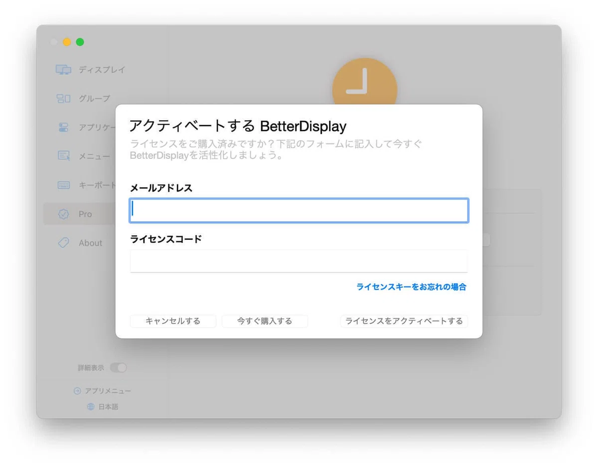This screenshot has height=467, width=598.
Task: Click the アプリメニュー arrow icon
Action: coord(77,391)
